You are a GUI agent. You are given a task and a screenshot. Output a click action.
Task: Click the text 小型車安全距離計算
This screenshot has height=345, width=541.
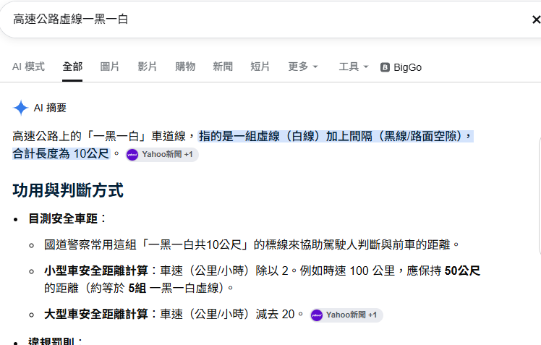(x=96, y=271)
